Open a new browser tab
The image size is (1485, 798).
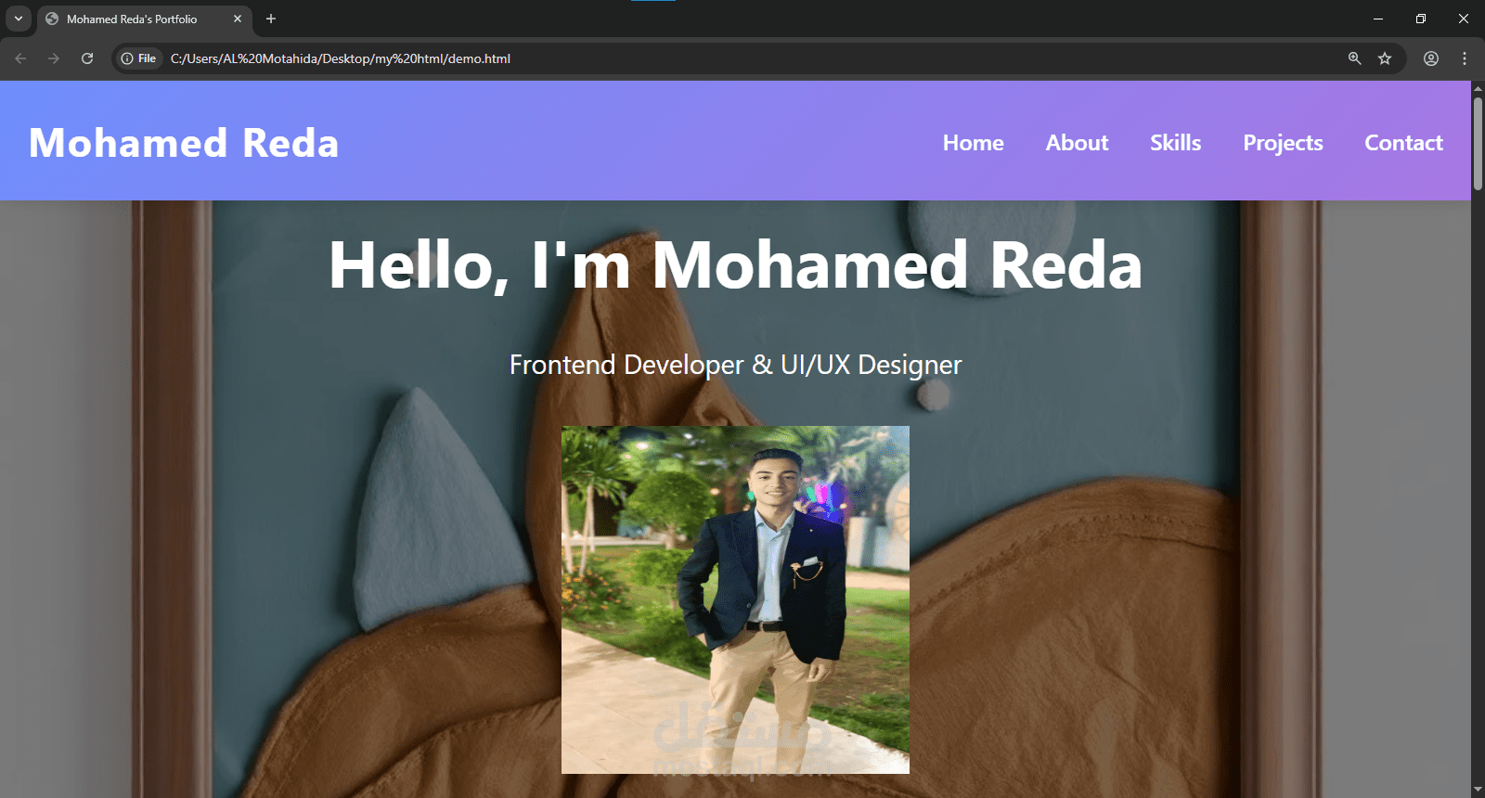[271, 19]
